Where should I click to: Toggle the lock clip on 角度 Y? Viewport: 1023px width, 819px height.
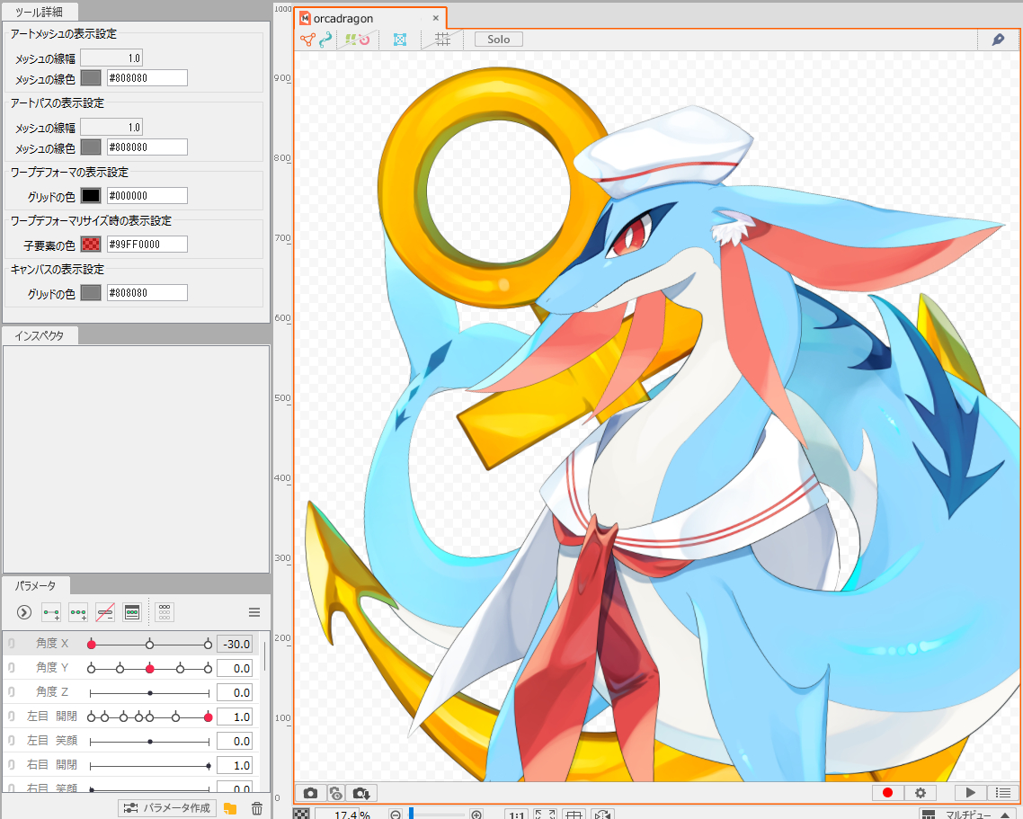pyautogui.click(x=11, y=668)
